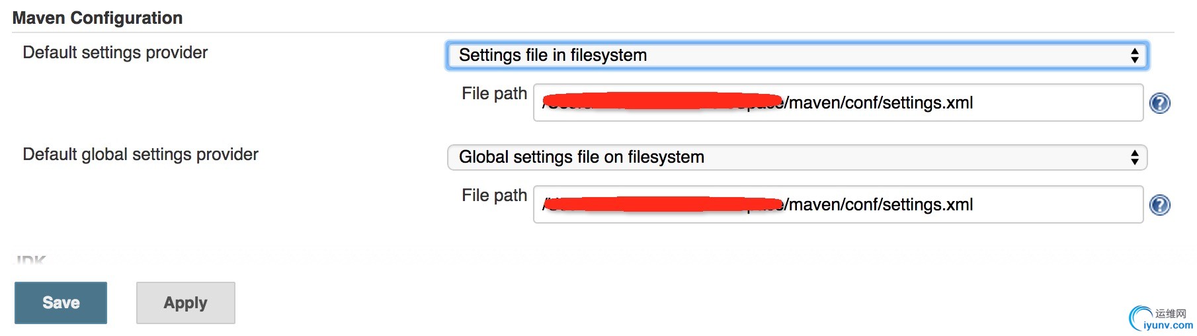Click arrows on global settings provider select
Image resolution: width=1197 pixels, height=336 pixels.
(x=1135, y=157)
